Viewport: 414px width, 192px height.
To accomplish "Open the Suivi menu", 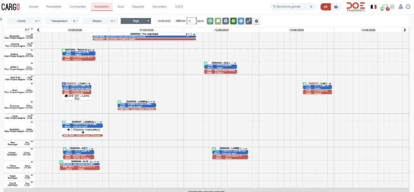I will click(x=120, y=6).
